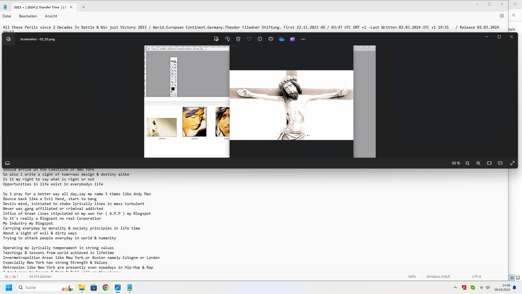Open Wi-Fi network quick settings
This screenshot has height=294, width=522.
click(x=481, y=287)
